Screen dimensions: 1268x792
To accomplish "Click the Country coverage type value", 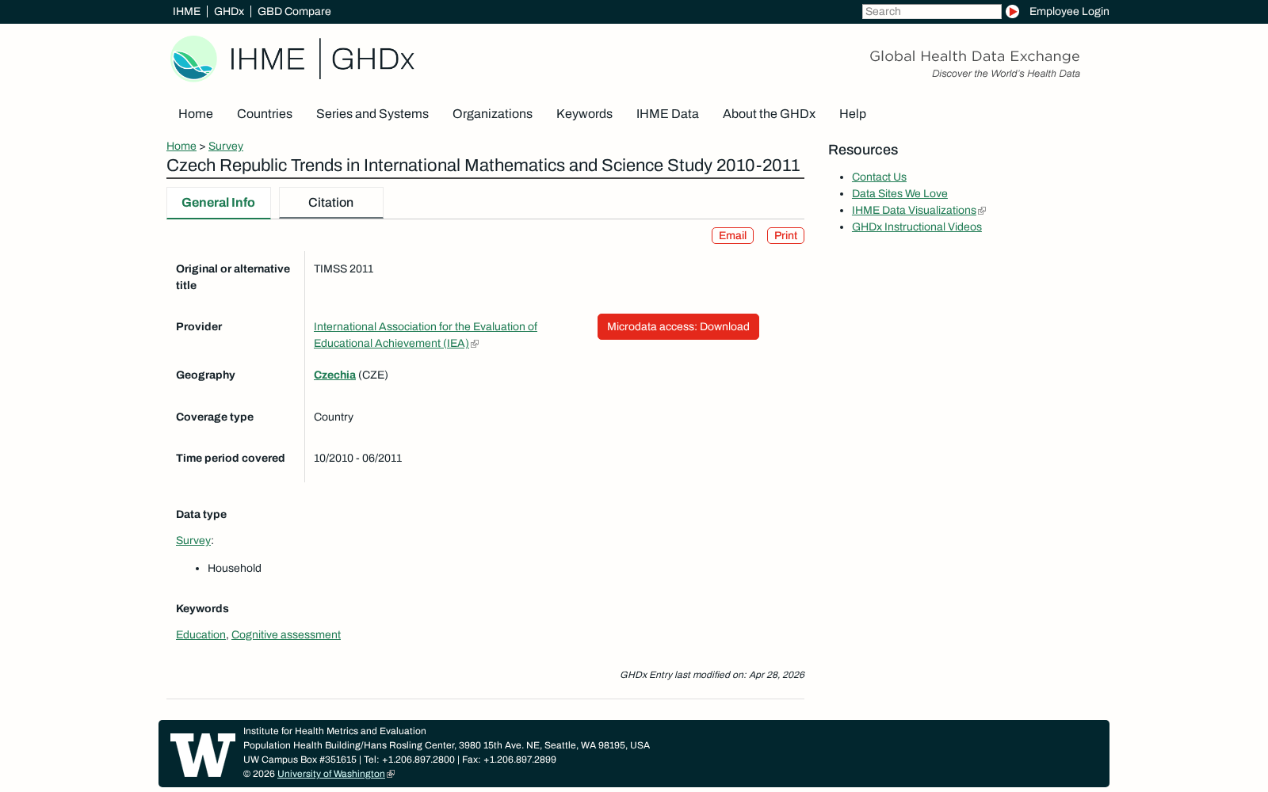I will (x=334, y=417).
